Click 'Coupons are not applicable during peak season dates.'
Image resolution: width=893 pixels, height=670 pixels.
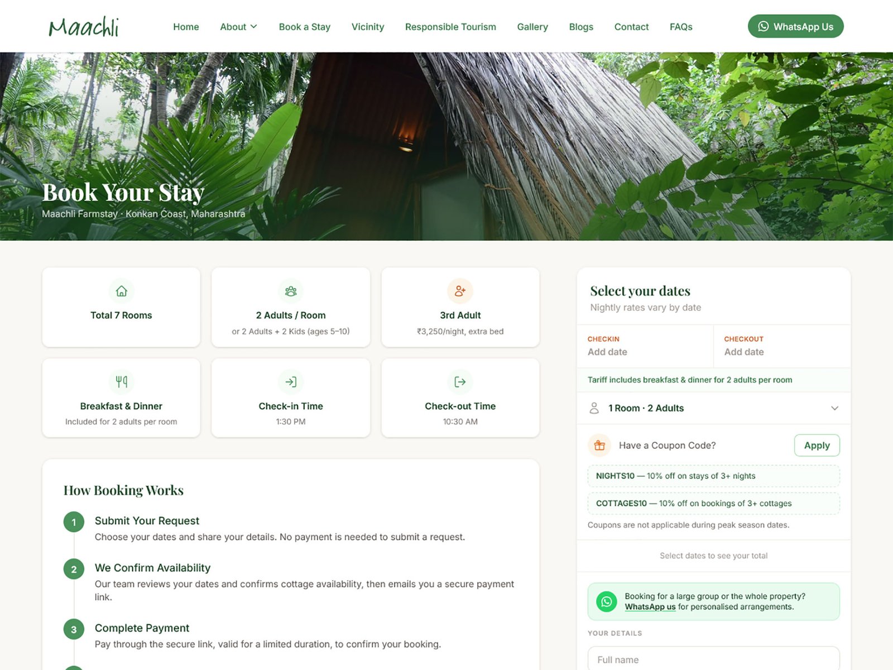pyautogui.click(x=688, y=525)
